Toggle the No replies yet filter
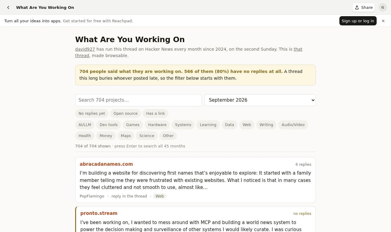Viewport: 391px width, 232px height. (x=92, y=114)
